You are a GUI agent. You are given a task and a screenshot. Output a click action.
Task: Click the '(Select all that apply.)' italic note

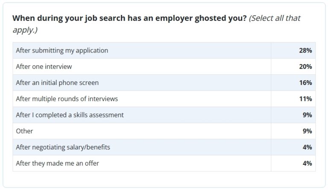click(156, 24)
